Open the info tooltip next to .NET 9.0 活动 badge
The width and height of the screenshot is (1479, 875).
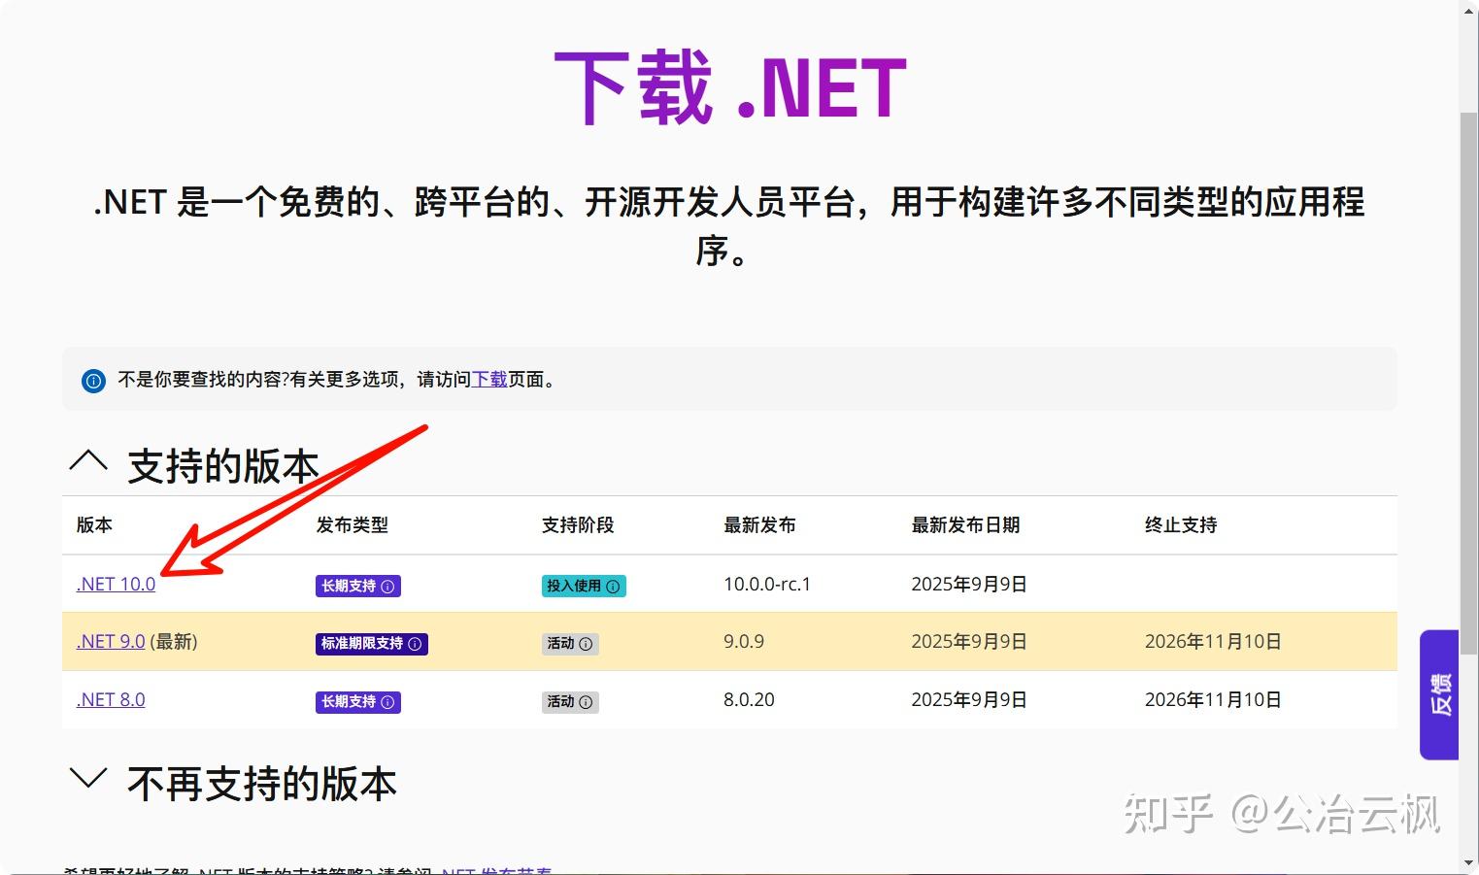tap(587, 644)
